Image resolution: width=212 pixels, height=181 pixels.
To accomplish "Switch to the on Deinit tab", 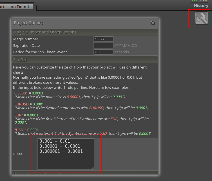I will 20,7.
